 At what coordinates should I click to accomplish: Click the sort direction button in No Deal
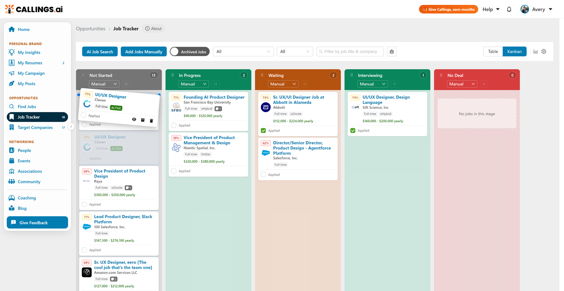click(x=484, y=84)
